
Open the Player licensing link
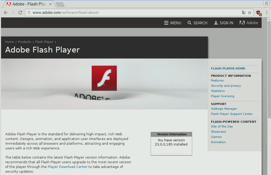(222, 96)
